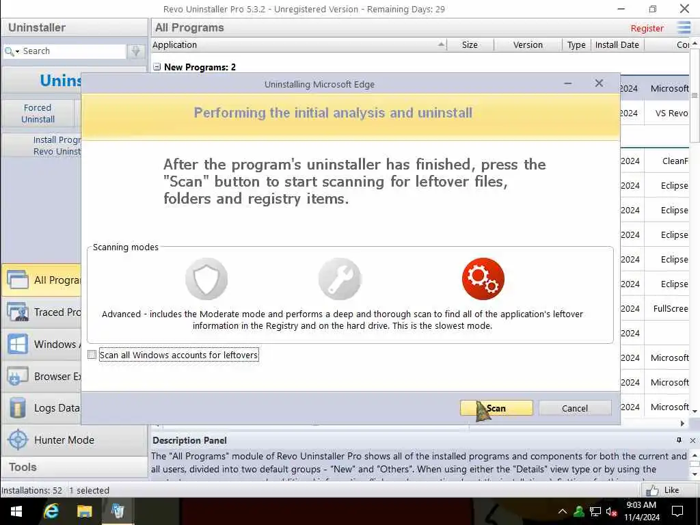
Task: Close the Description Panel
Action: (x=692, y=440)
